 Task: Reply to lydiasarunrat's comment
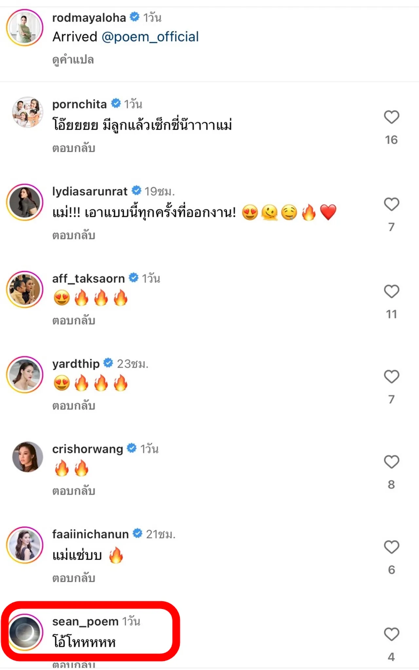click(x=74, y=235)
